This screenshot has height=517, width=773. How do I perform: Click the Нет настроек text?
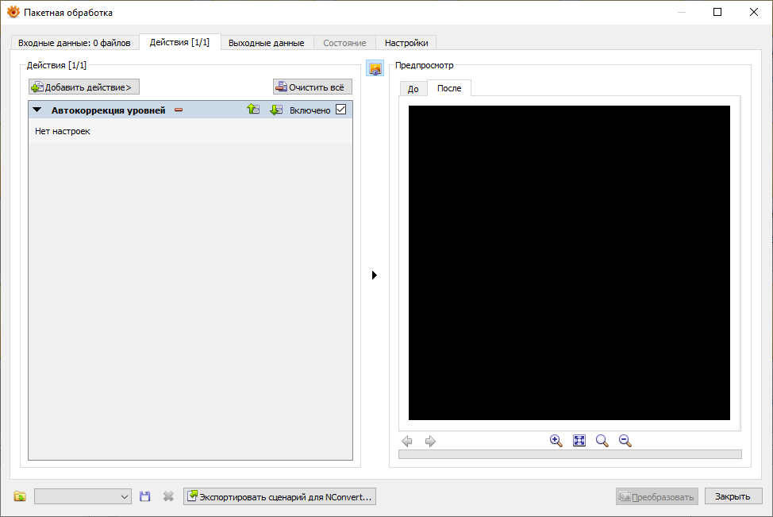[x=63, y=131]
